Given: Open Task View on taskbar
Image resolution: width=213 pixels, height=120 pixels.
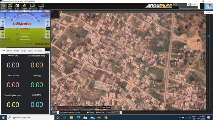Looking at the screenshot, I should click(x=64, y=117).
